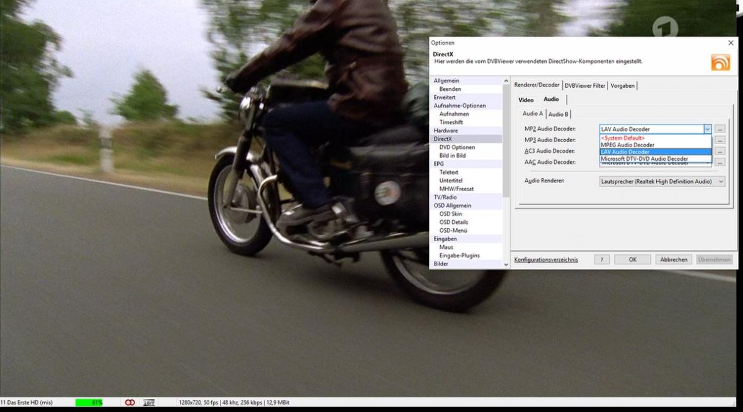The image size is (743, 412).
Task: Choose 'MPEG Audio Decoder' from the list
Action: point(655,145)
